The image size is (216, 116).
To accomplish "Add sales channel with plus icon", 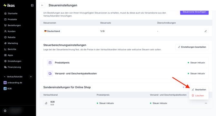I will pyautogui.click(x=31, y=76).
